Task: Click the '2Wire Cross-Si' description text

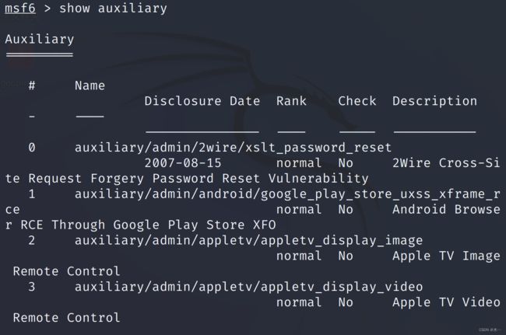Action: 446,163
